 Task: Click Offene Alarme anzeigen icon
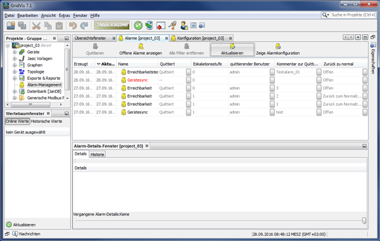pyautogui.click(x=141, y=46)
